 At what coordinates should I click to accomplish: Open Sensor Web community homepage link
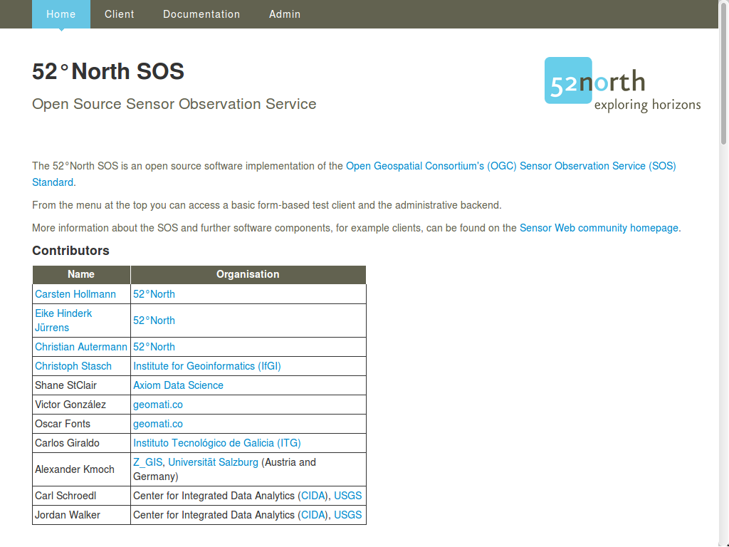[599, 228]
